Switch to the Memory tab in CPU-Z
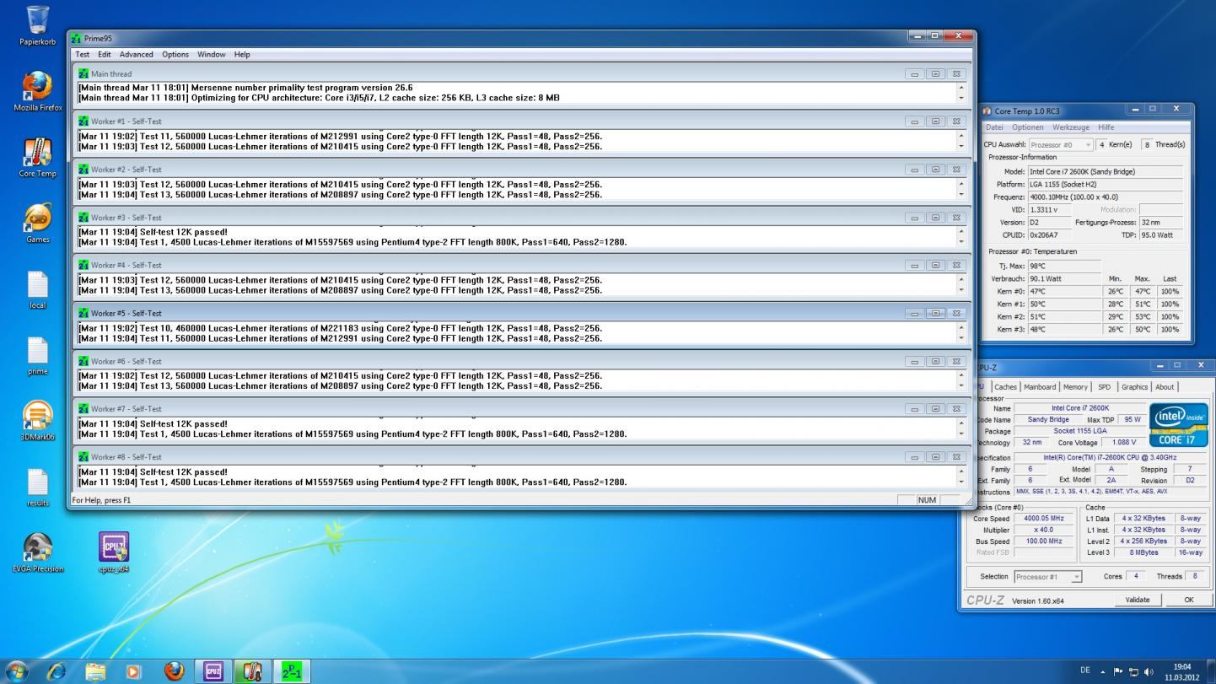The height and width of the screenshot is (684, 1216). pyautogui.click(x=1075, y=387)
